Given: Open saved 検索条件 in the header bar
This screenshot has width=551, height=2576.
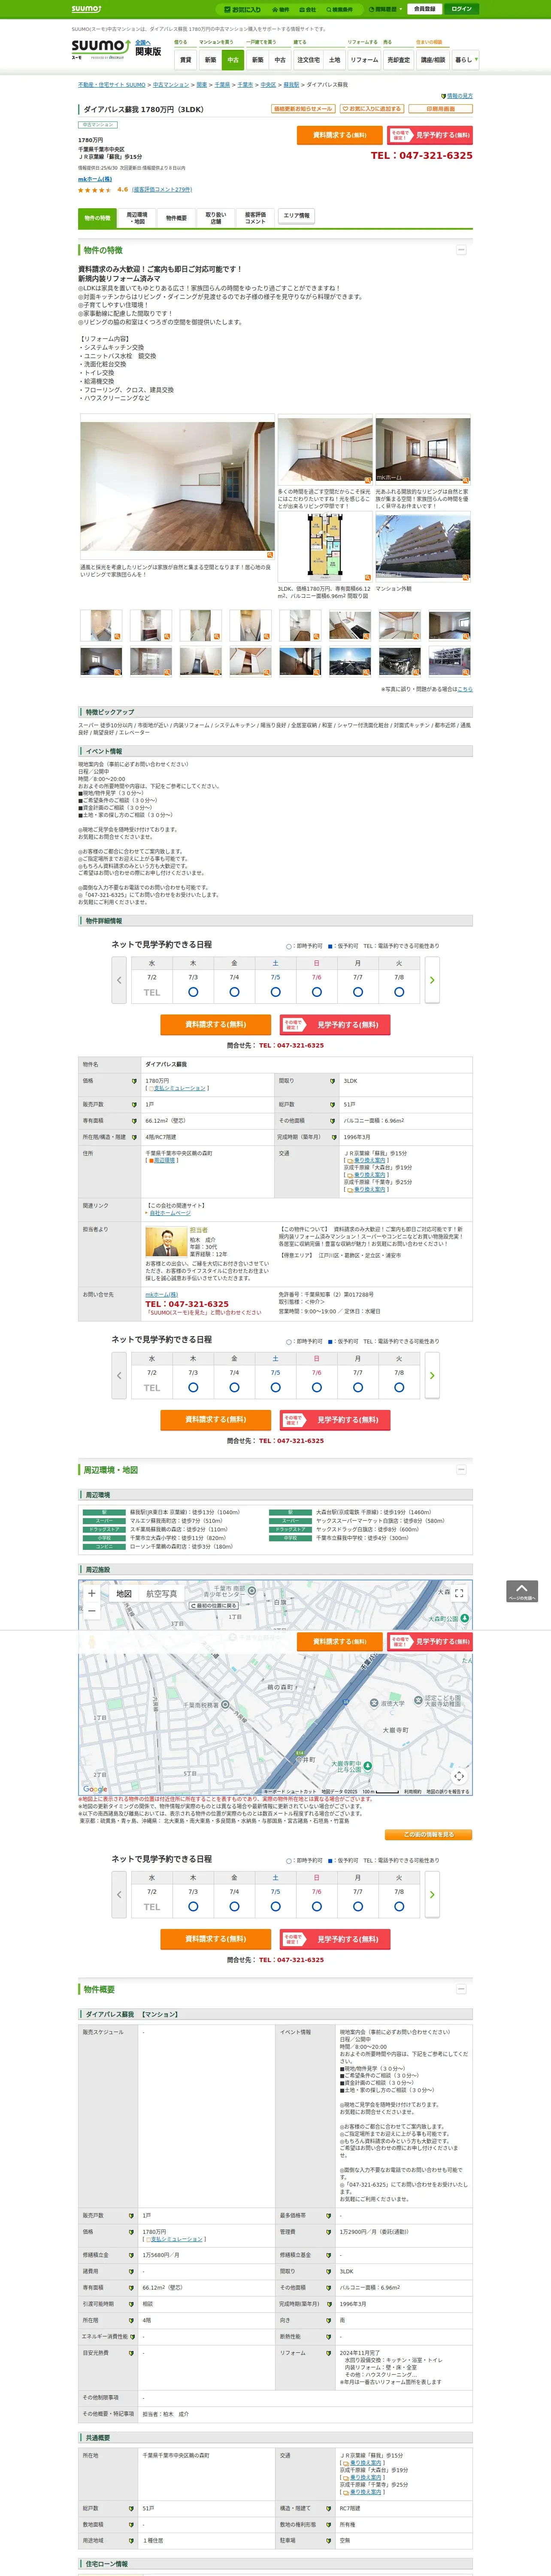Looking at the screenshot, I should 340,9.
